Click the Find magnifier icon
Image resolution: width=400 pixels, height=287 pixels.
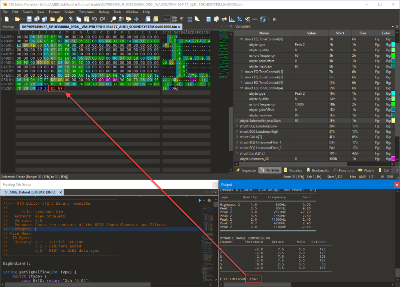tap(114, 19)
